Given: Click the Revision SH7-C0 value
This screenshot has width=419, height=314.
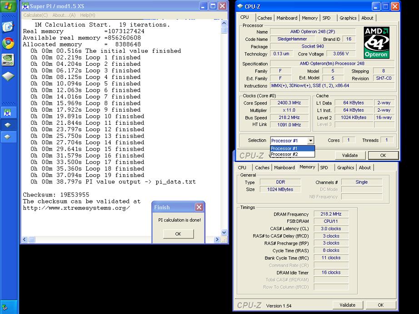Looking at the screenshot, I should click(x=384, y=78).
